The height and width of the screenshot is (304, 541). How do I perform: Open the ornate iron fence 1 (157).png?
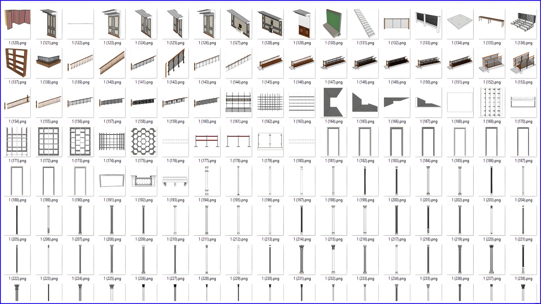pos(112,102)
